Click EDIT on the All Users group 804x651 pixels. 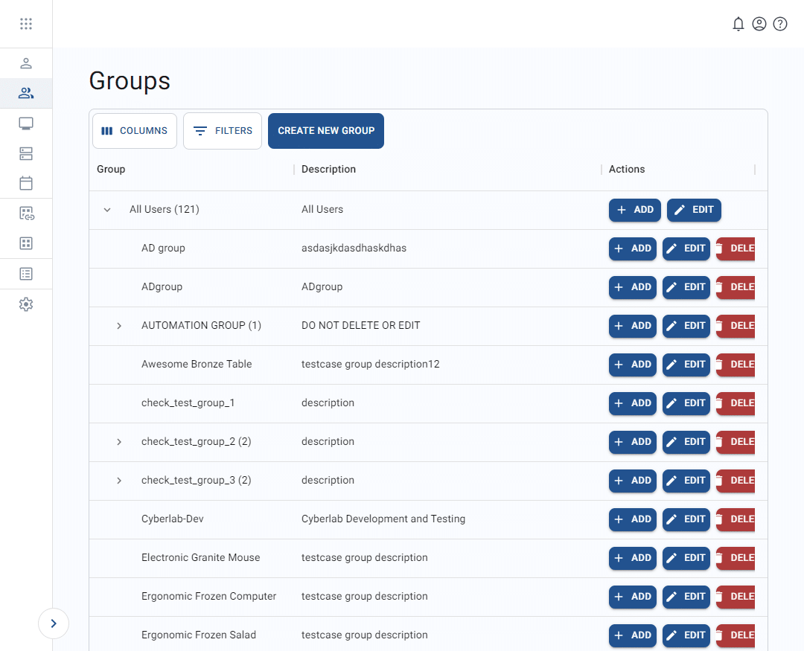694,210
